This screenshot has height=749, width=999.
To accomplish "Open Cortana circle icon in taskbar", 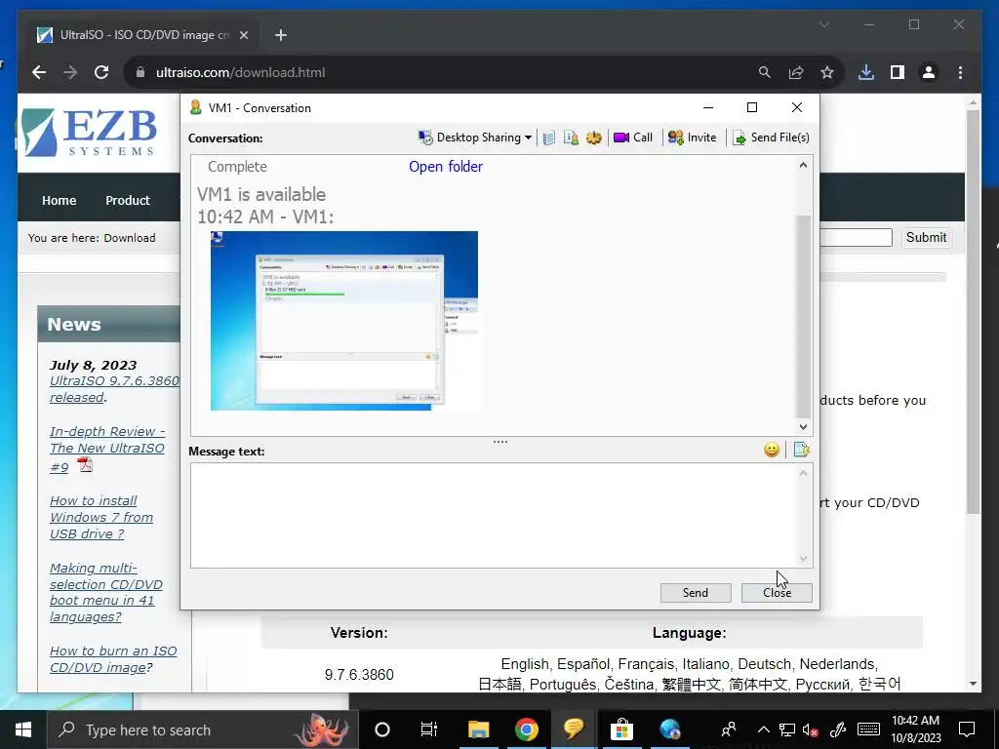I will coord(382,729).
